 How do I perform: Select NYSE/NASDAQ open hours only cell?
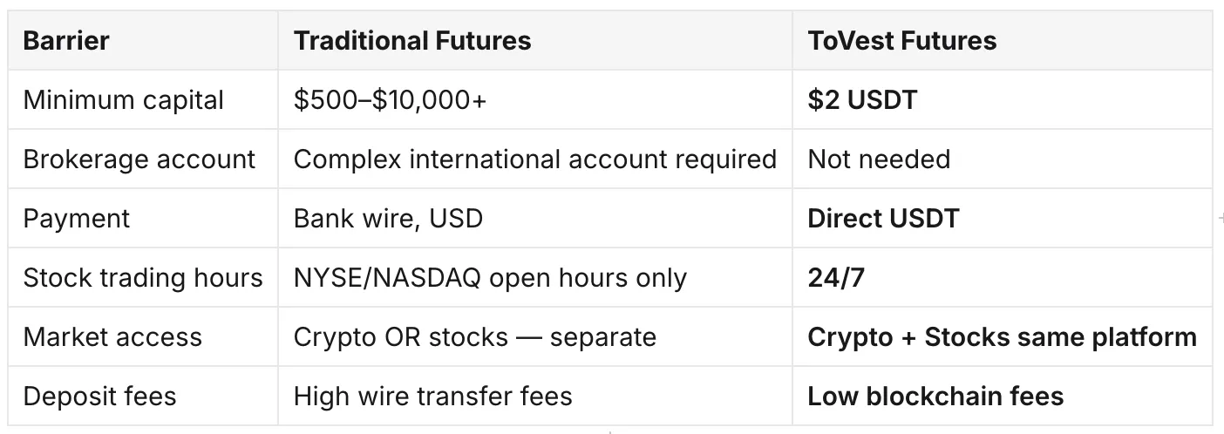click(490, 277)
